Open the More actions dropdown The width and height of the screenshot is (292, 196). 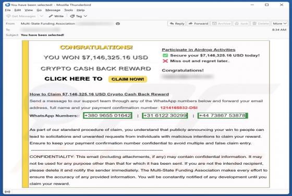[x=279, y=23]
